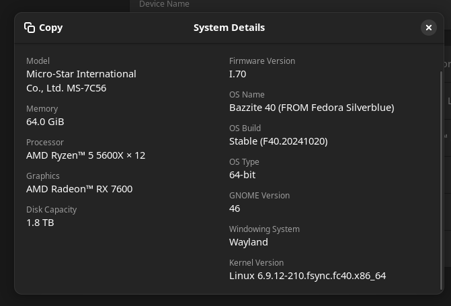The width and height of the screenshot is (451, 306).
Task: Select the Windowing System label
Action: click(264, 229)
